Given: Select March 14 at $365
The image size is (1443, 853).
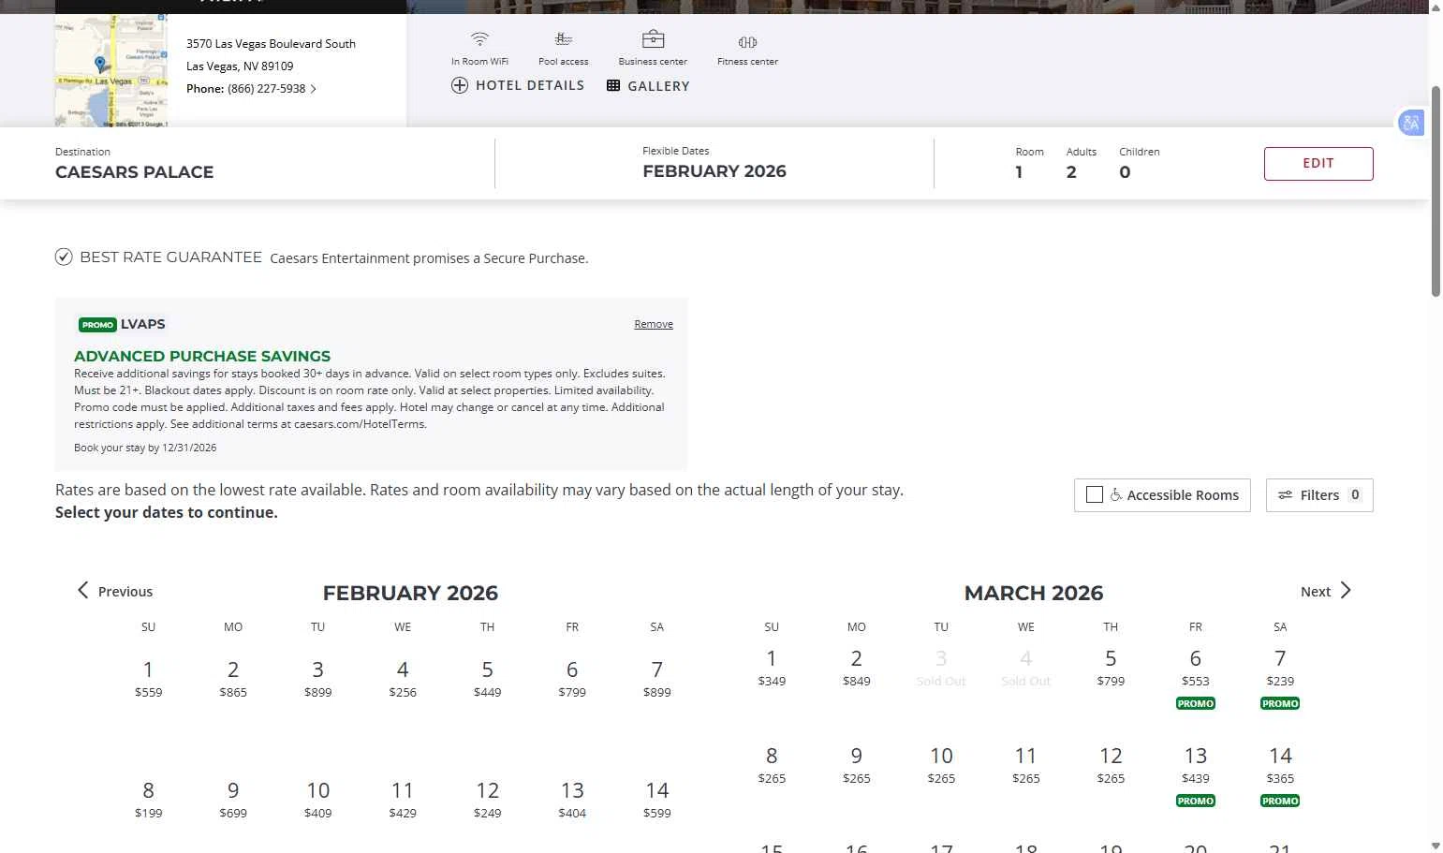Looking at the screenshot, I should (1280, 765).
